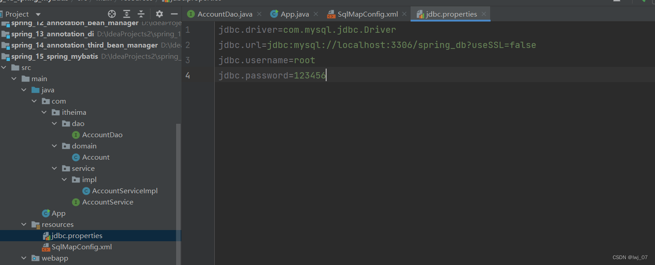Close the App.java tab
Viewport: 655px width, 265px height.
tap(317, 14)
